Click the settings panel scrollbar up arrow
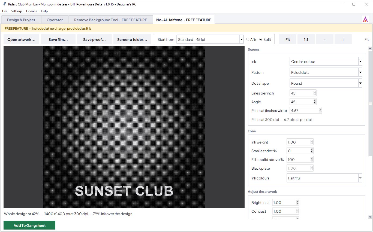373x232 pixels. pyautogui.click(x=370, y=48)
